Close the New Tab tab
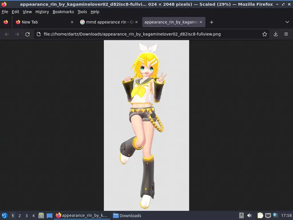The width and height of the screenshot is (293, 220). [x=72, y=22]
